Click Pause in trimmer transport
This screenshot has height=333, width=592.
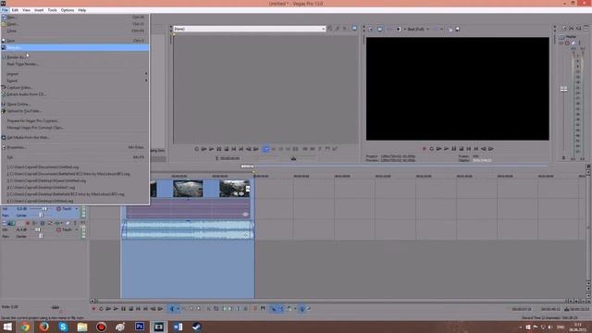click(x=218, y=149)
